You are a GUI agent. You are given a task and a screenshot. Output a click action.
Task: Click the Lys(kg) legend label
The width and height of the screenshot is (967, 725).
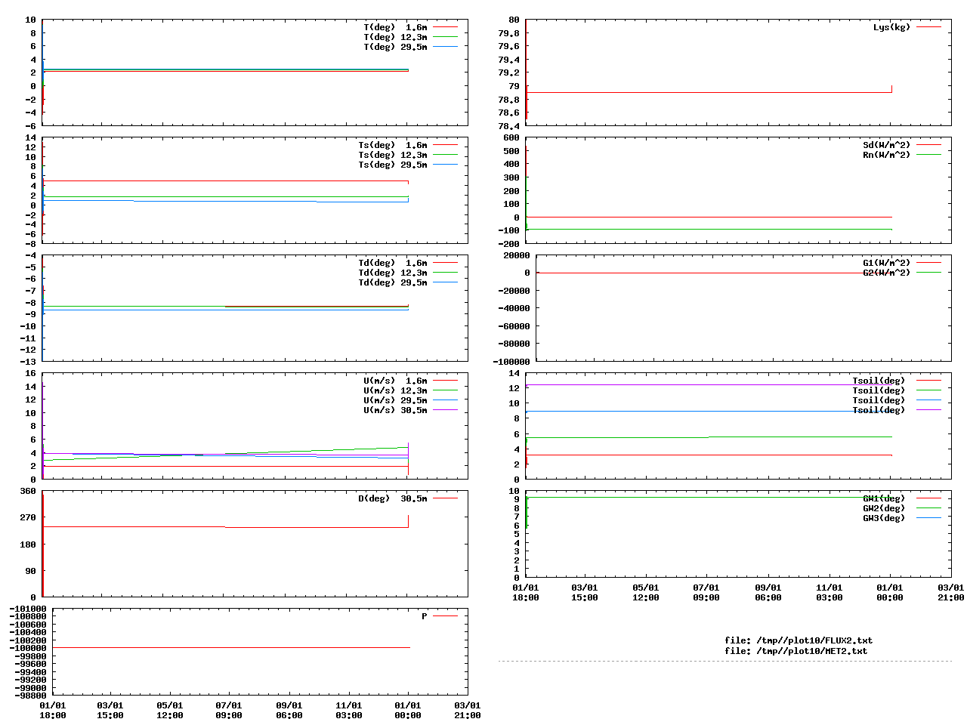click(892, 27)
